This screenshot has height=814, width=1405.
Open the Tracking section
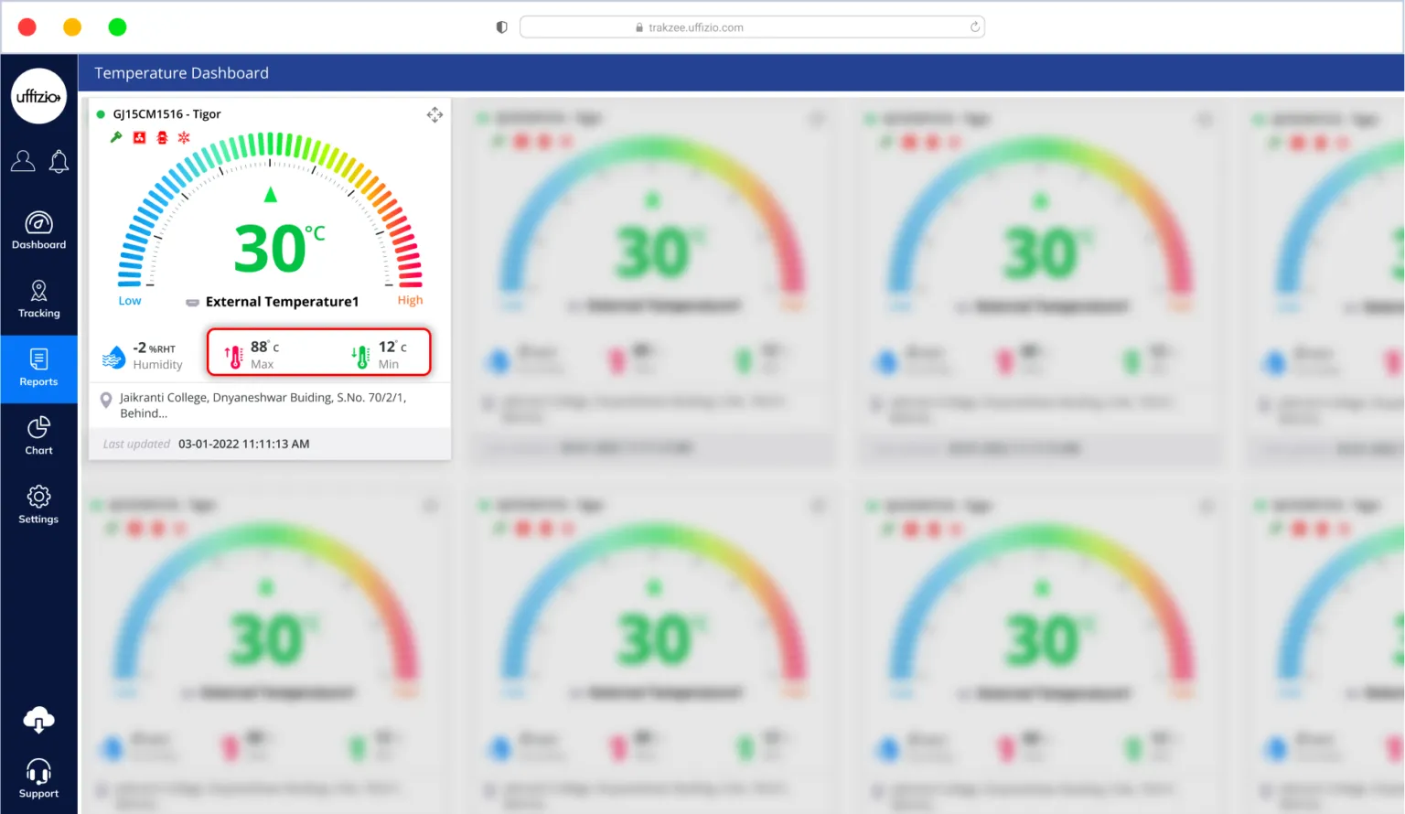38,299
